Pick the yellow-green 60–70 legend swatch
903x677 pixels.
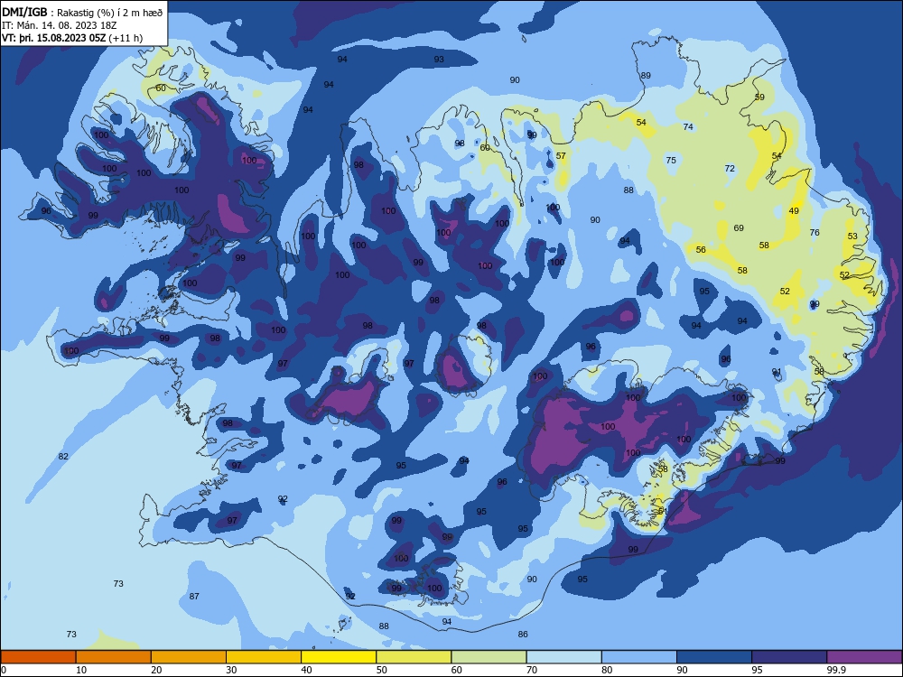(489, 657)
